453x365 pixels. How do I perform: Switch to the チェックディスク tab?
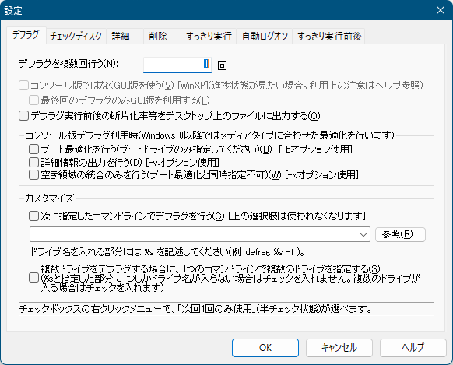[75, 36]
